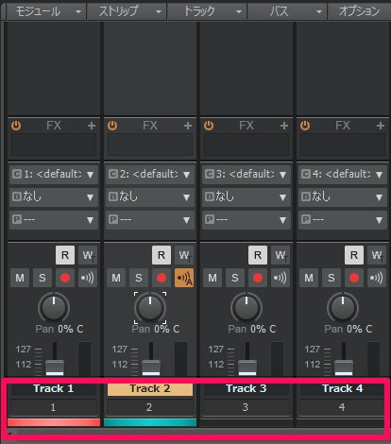Disable input echo on Track 2

point(184,278)
